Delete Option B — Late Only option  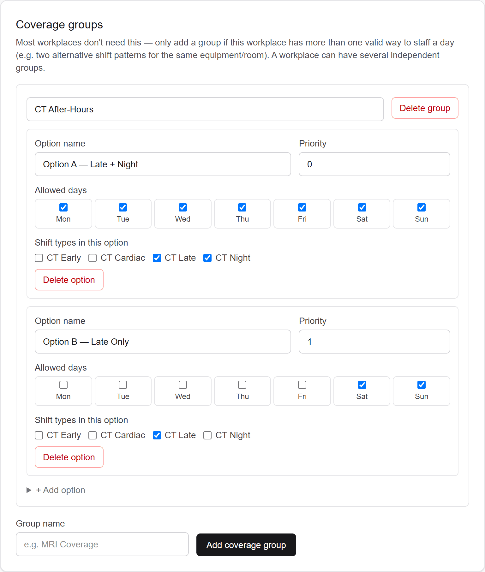(69, 457)
